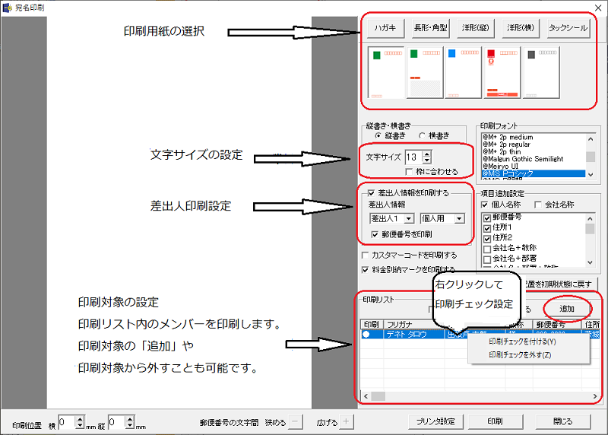Choose the 洋形(縦) envelope button
Image resolution: width=608 pixels, height=435 pixels.
click(x=476, y=28)
